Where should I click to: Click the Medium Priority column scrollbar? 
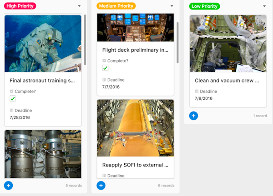click(x=177, y=43)
